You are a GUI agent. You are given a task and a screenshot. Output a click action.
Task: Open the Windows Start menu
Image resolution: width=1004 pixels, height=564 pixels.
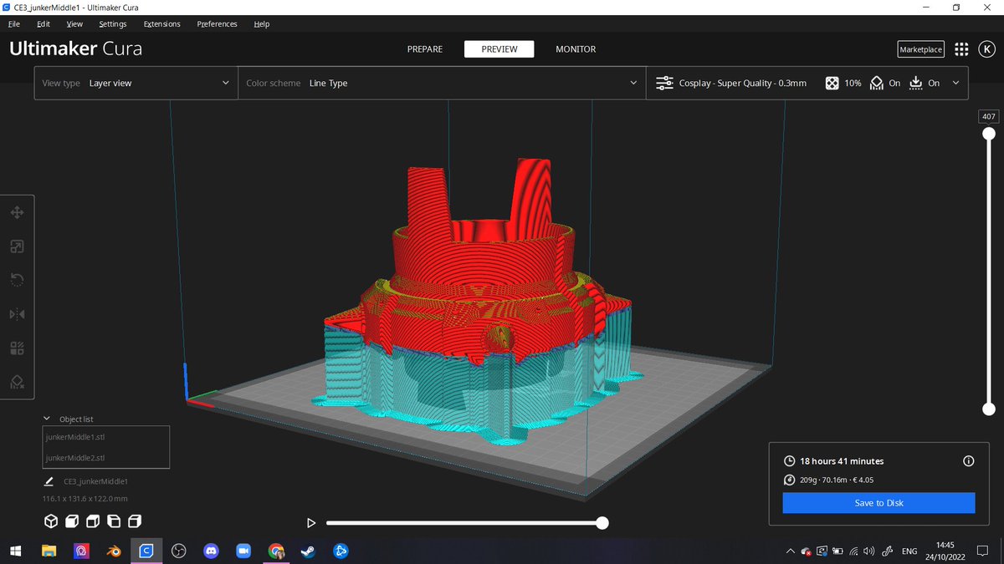coord(15,551)
